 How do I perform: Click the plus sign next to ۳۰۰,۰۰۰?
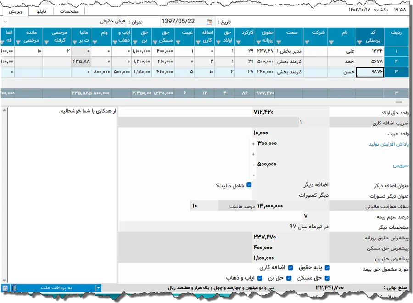[253, 144]
